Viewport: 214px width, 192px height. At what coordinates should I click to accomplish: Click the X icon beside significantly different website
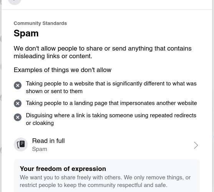click(18, 85)
